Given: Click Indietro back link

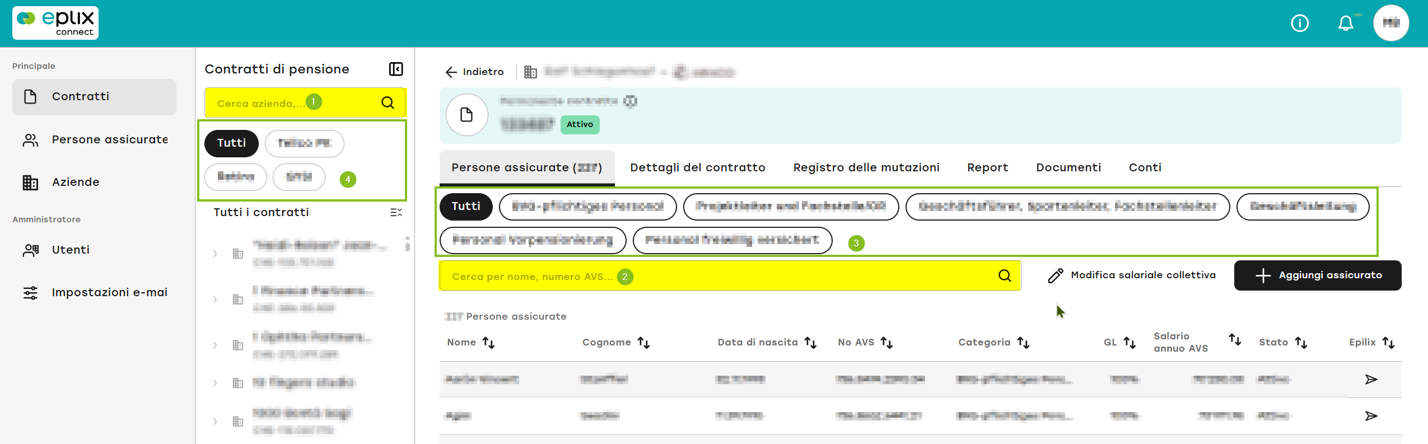Looking at the screenshot, I should [x=475, y=72].
